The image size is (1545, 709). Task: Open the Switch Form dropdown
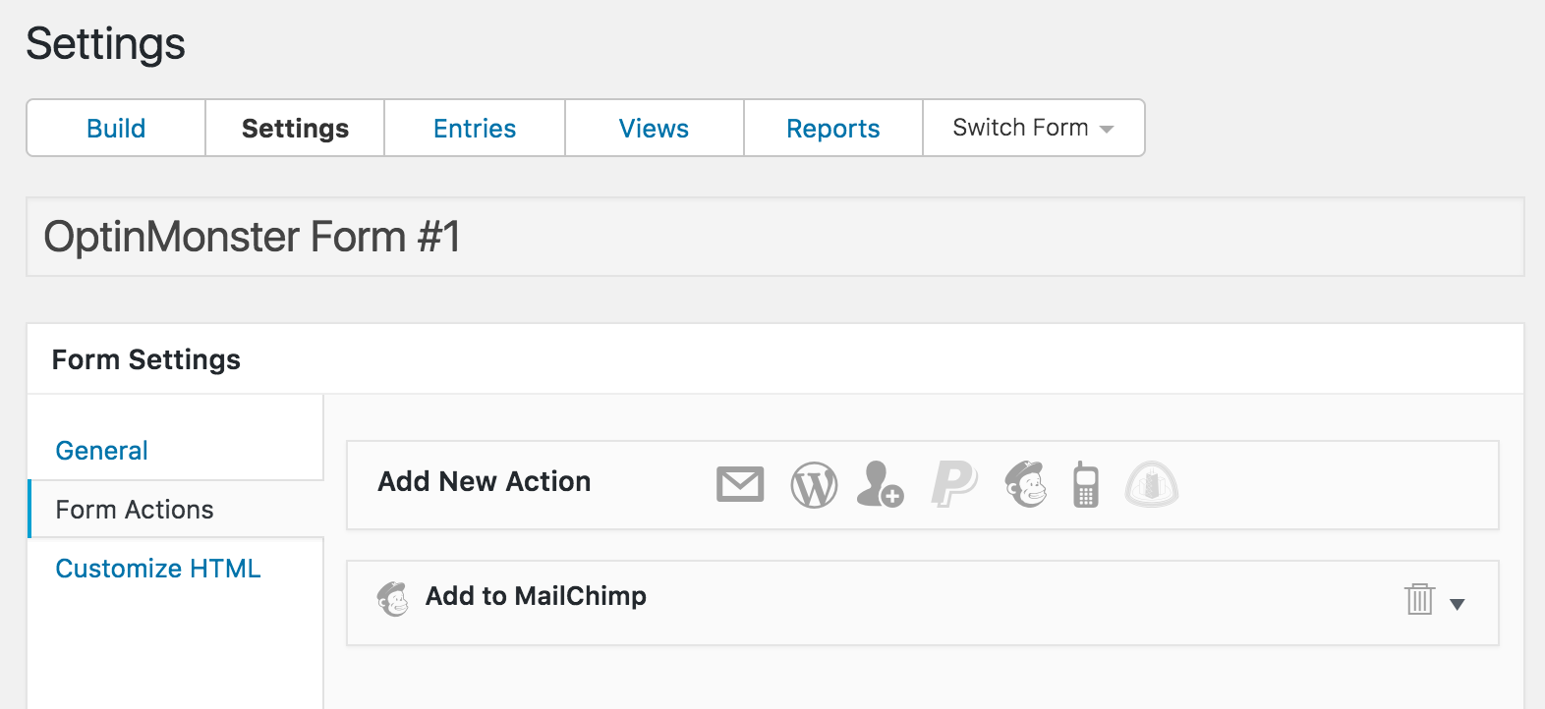click(1034, 128)
